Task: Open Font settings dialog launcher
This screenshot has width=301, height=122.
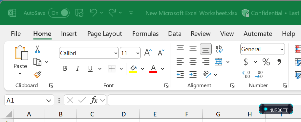Action: tap(166, 85)
